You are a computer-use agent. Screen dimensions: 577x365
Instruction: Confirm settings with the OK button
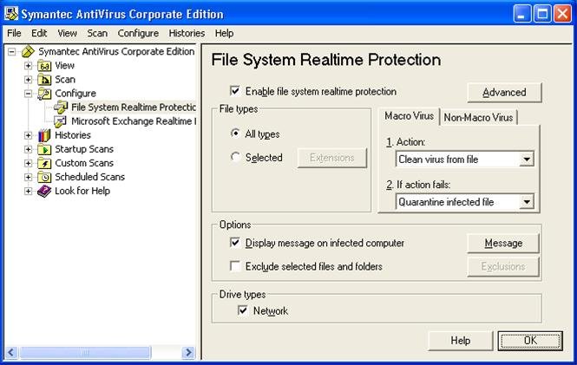pyautogui.click(x=530, y=341)
